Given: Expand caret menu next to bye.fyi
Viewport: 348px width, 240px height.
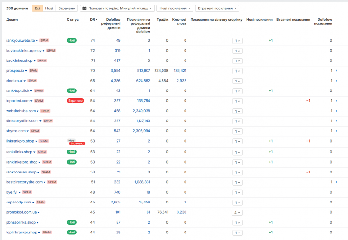Looking at the screenshot, I should coord(20,193).
